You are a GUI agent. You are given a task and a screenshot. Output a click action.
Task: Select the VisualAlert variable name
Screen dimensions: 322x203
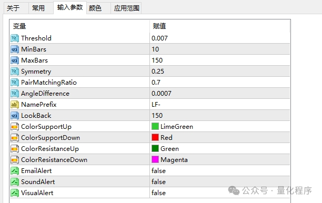coord(37,193)
